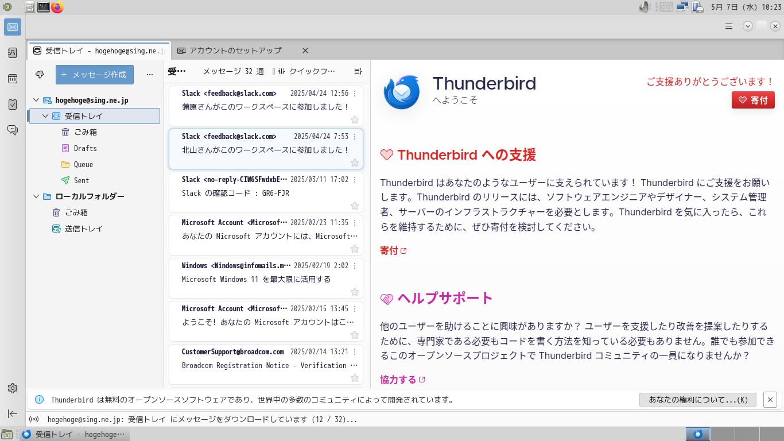The width and height of the screenshot is (784, 441).
Task: Open more menu for 蒲原さん Slack message
Action: click(x=355, y=94)
